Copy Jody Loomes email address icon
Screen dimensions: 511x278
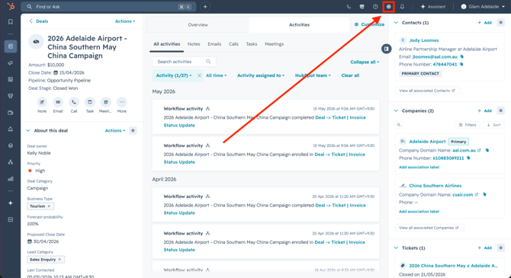click(461, 56)
